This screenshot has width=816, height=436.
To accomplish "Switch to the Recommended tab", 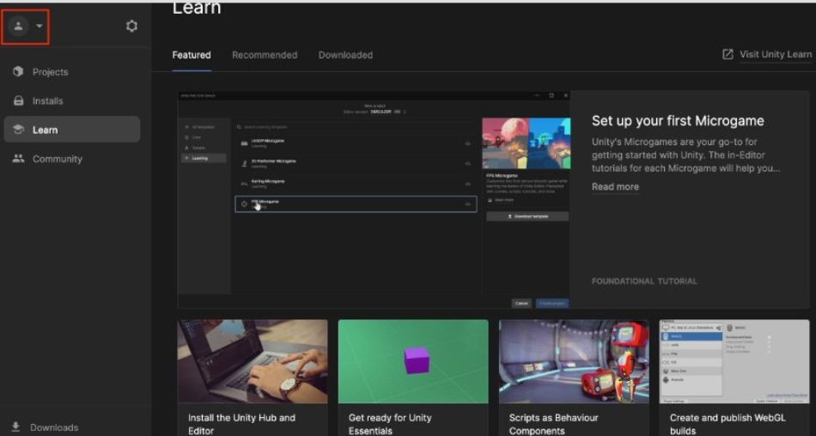I will tap(265, 55).
